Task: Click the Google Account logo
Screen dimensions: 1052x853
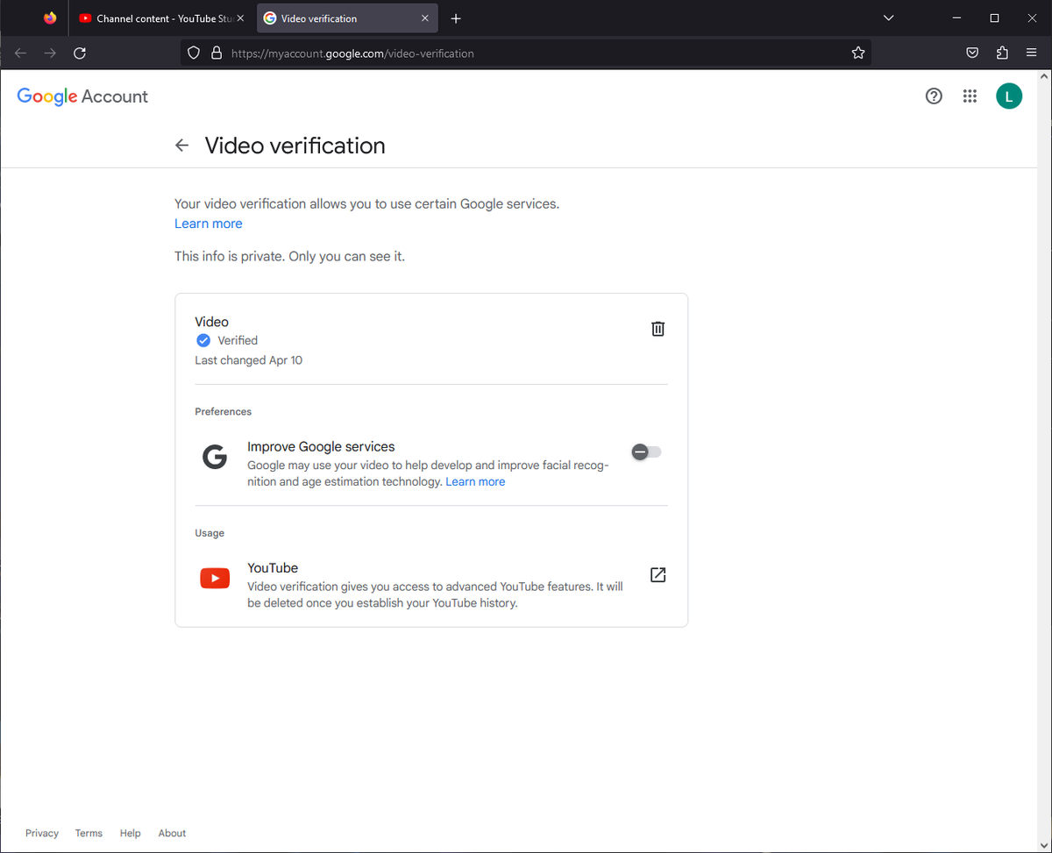Action: point(82,96)
